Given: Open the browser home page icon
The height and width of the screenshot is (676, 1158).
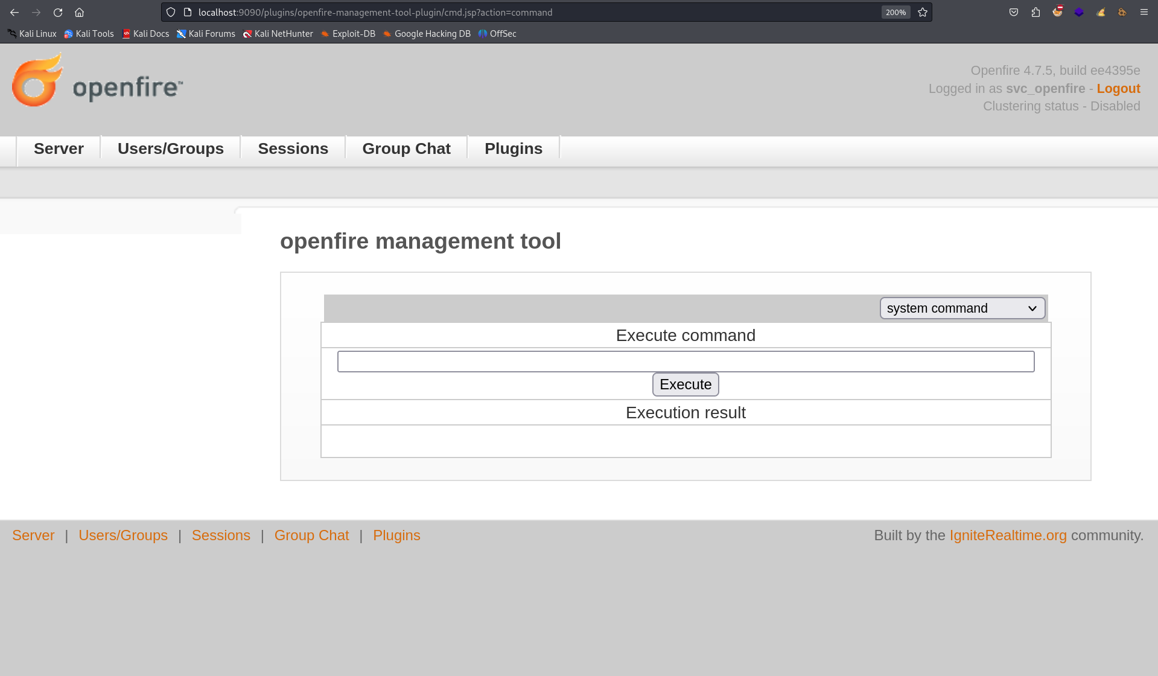Looking at the screenshot, I should click(79, 12).
